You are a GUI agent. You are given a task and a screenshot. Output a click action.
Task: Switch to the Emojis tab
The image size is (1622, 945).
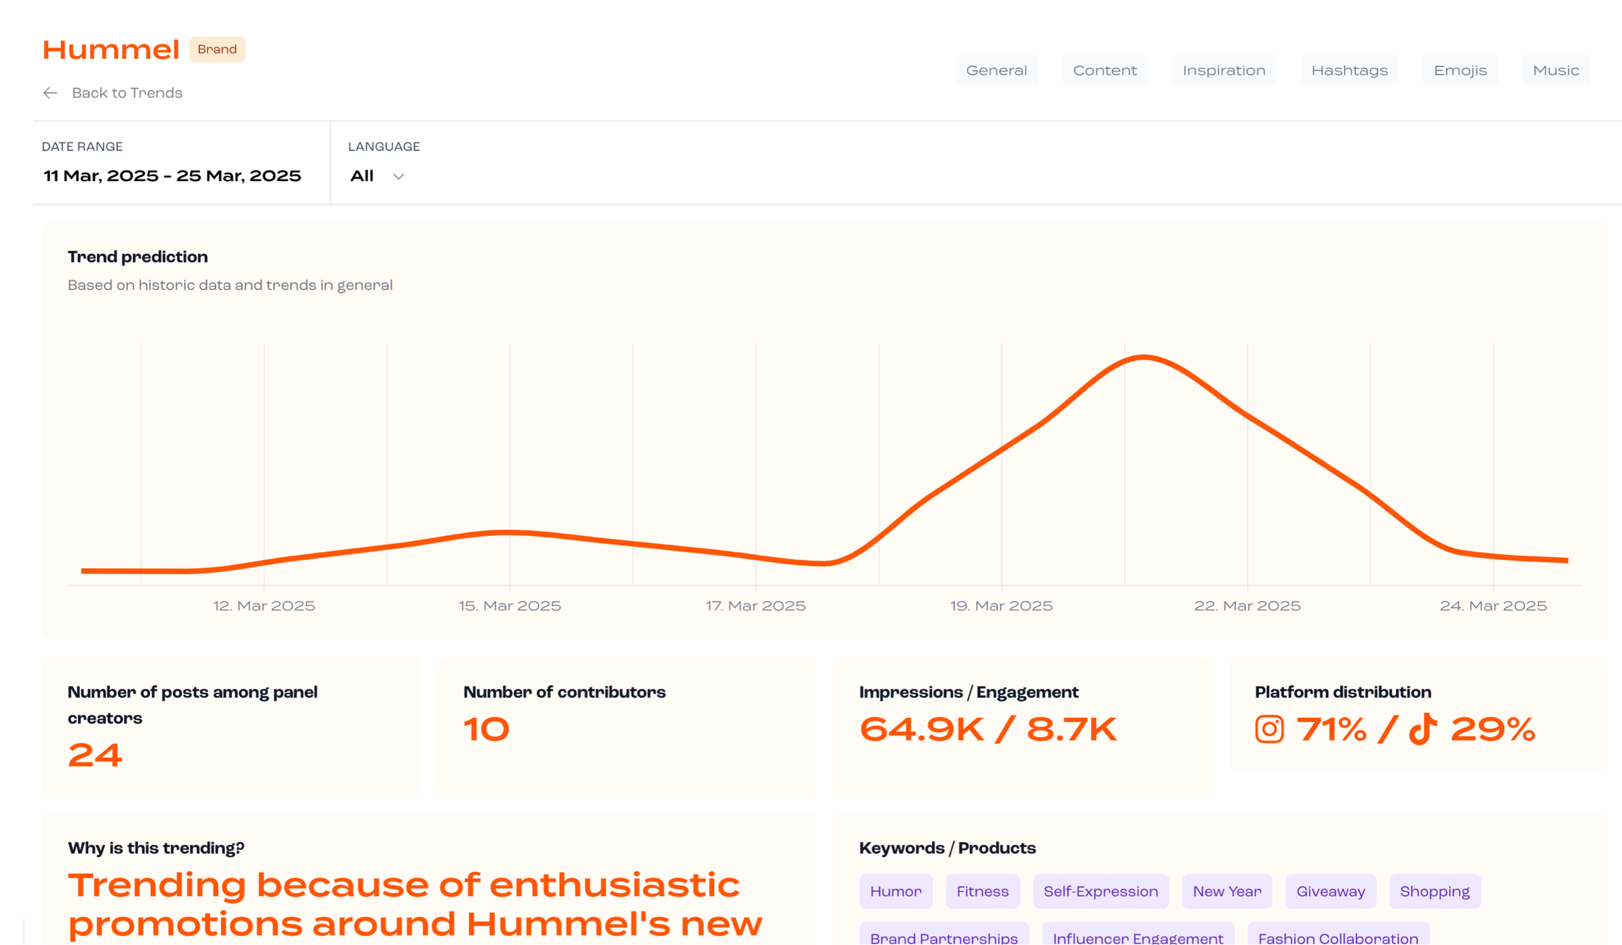1460,71
